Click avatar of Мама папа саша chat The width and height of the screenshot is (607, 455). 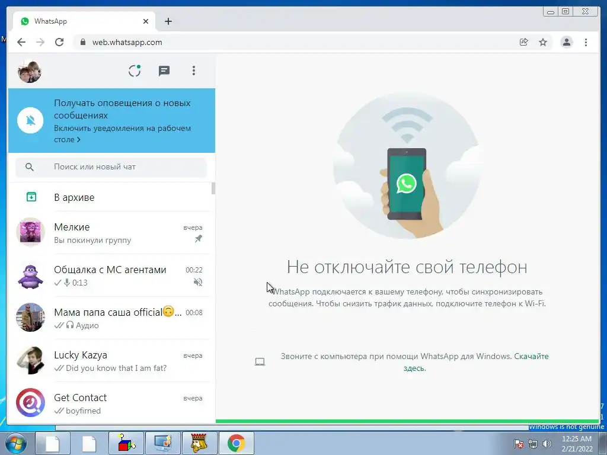pyautogui.click(x=31, y=318)
